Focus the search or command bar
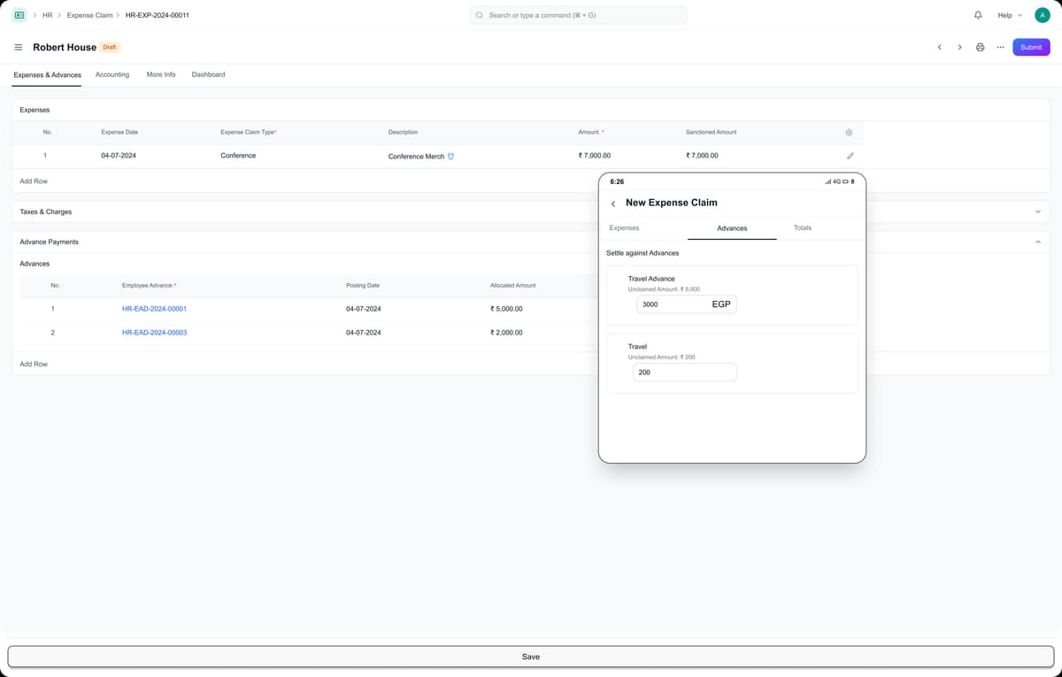Viewport: 1062px width, 677px height. 578,15
